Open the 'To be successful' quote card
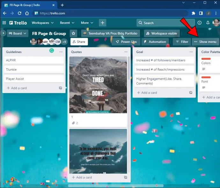The width and height of the screenshot is (220, 188). click(98, 151)
